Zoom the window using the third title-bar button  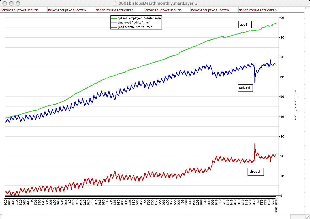[18, 3]
